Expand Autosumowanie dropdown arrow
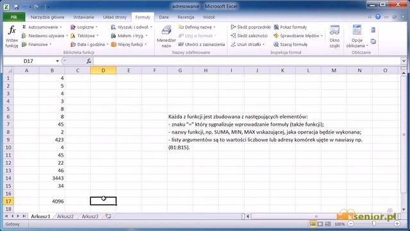 tap(61, 27)
